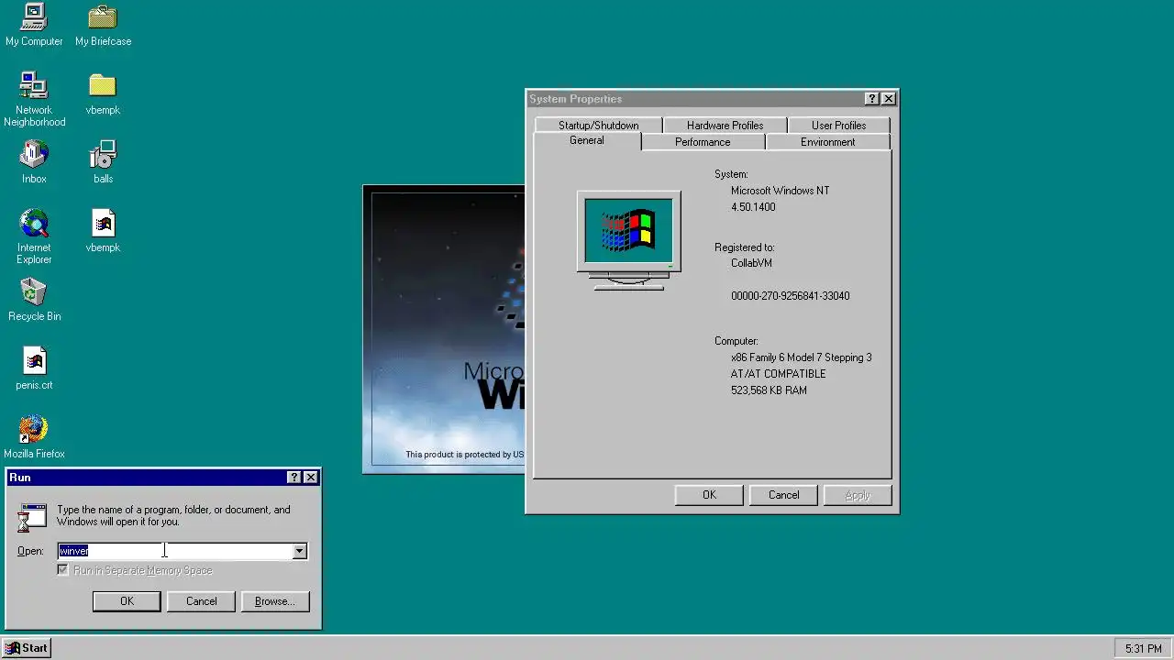
Task: Click the 5:31 PM taskbar clock
Action: click(x=1143, y=649)
